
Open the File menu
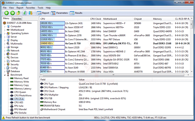pyautogui.click(x=5, y=8)
